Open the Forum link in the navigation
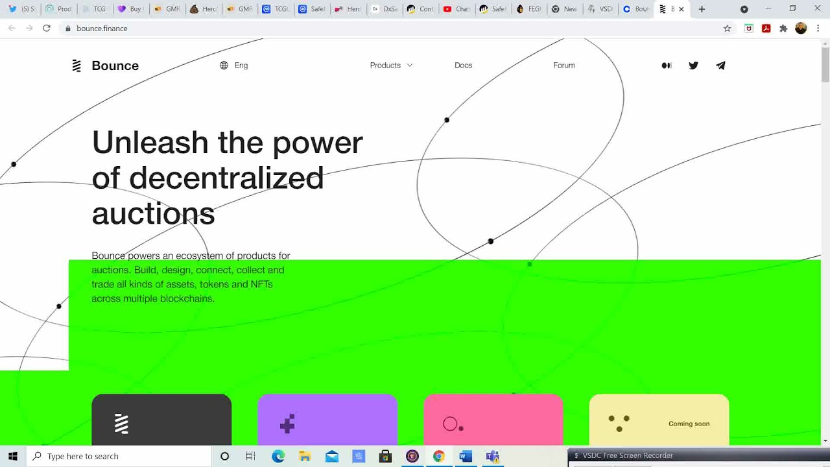The height and width of the screenshot is (467, 830). coord(564,66)
